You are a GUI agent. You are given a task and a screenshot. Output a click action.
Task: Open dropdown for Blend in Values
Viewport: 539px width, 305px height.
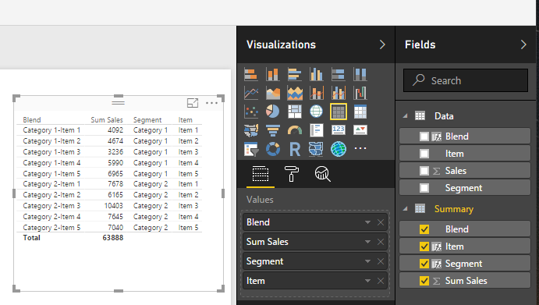click(367, 222)
